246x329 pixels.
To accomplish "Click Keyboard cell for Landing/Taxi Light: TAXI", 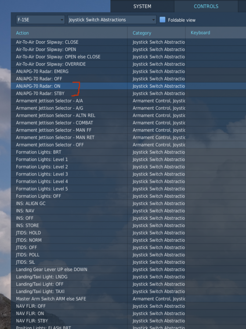I will (x=216, y=291).
